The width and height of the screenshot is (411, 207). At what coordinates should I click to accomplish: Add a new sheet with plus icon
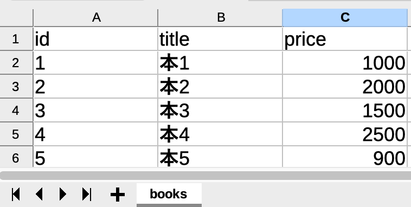(x=118, y=195)
